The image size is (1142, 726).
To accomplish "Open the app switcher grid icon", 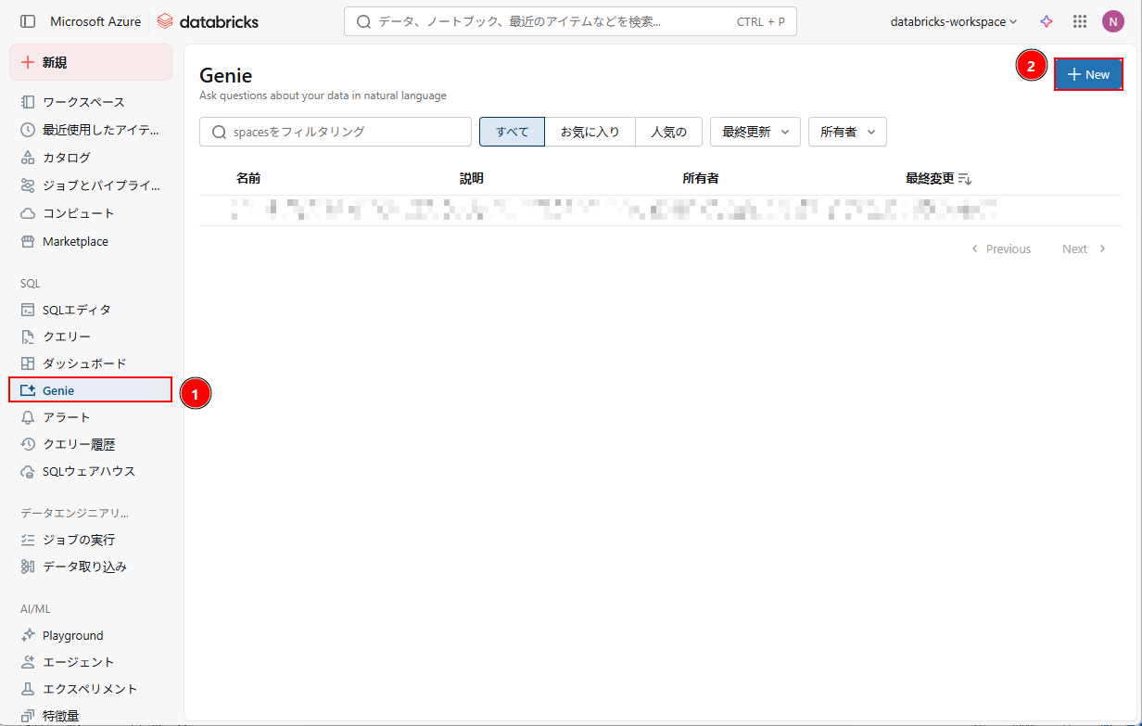I will (1079, 21).
